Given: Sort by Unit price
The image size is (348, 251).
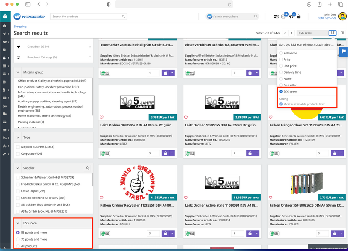Looking at the screenshot, I should tap(281, 66).
